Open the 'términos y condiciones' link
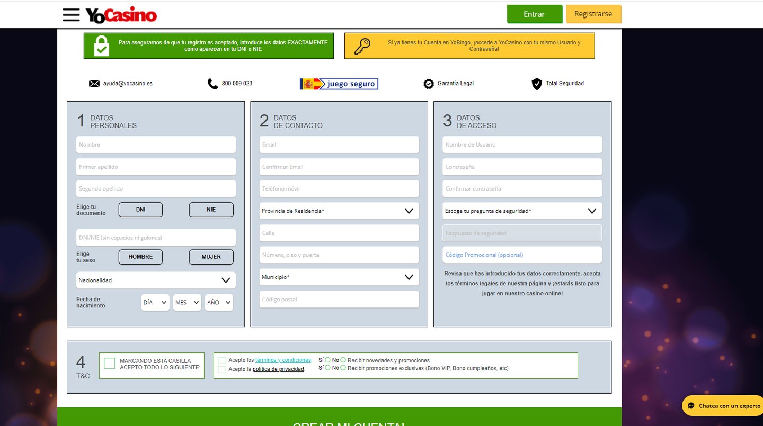 [283, 360]
